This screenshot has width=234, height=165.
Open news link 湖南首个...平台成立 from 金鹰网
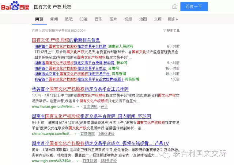70,68
